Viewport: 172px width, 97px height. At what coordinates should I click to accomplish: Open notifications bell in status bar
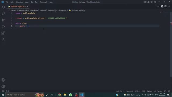(x=169, y=91)
